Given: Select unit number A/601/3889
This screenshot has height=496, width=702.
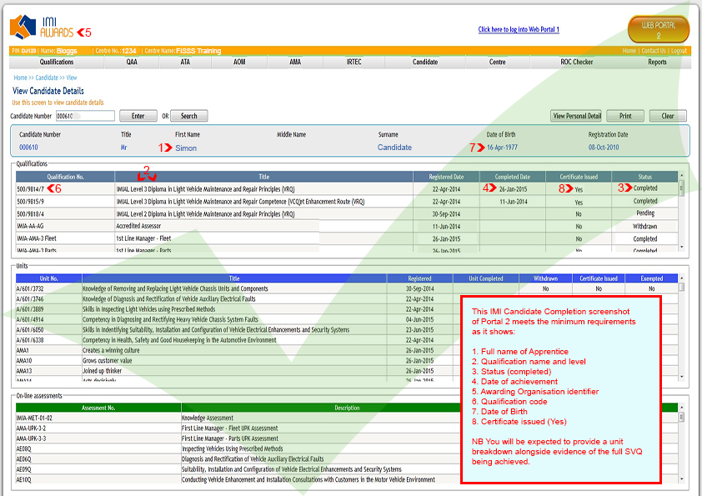Looking at the screenshot, I should coord(30,309).
